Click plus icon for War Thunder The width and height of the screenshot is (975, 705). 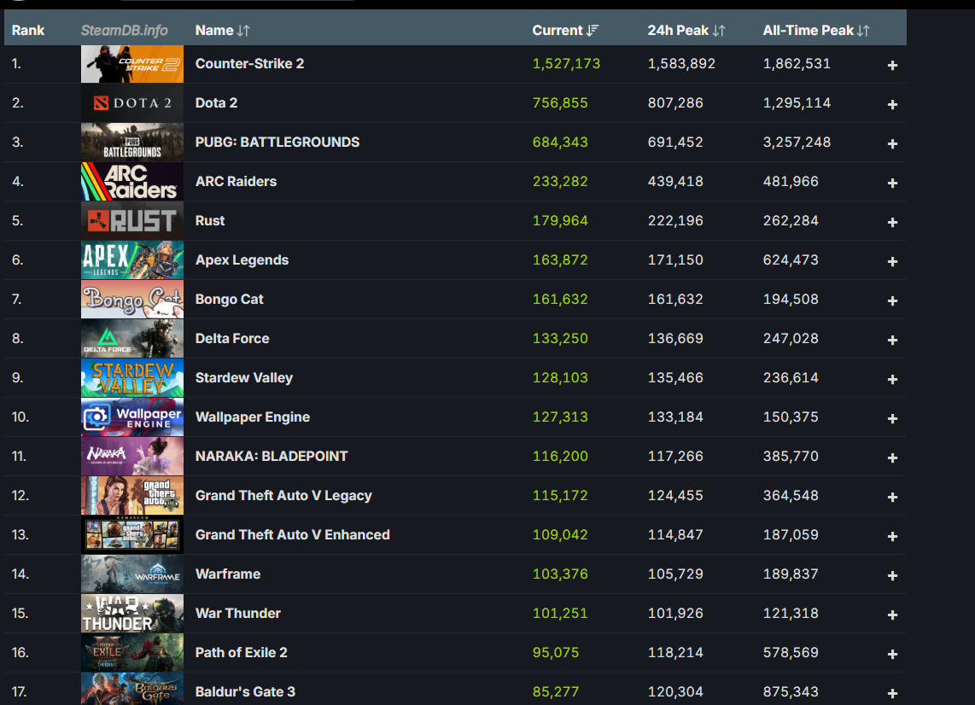(x=892, y=615)
